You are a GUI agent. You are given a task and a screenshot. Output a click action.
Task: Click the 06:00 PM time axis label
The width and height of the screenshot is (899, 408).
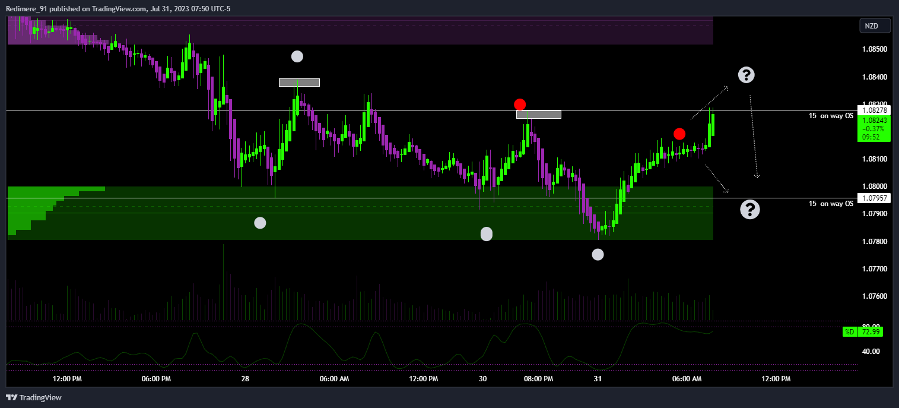point(156,379)
